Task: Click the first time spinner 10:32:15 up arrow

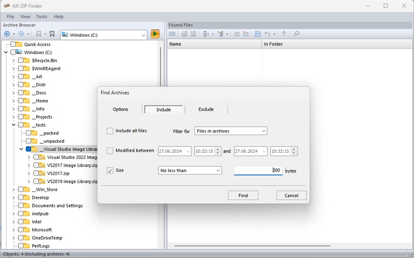Action: click(218, 149)
